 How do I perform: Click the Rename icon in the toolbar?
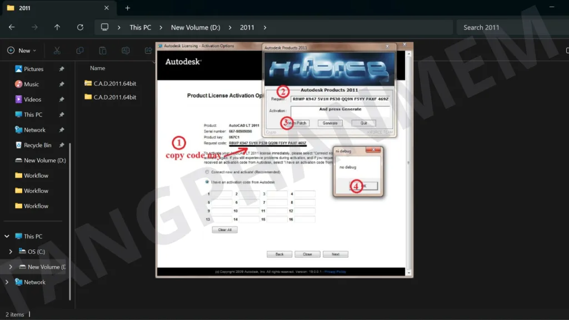[x=126, y=51]
